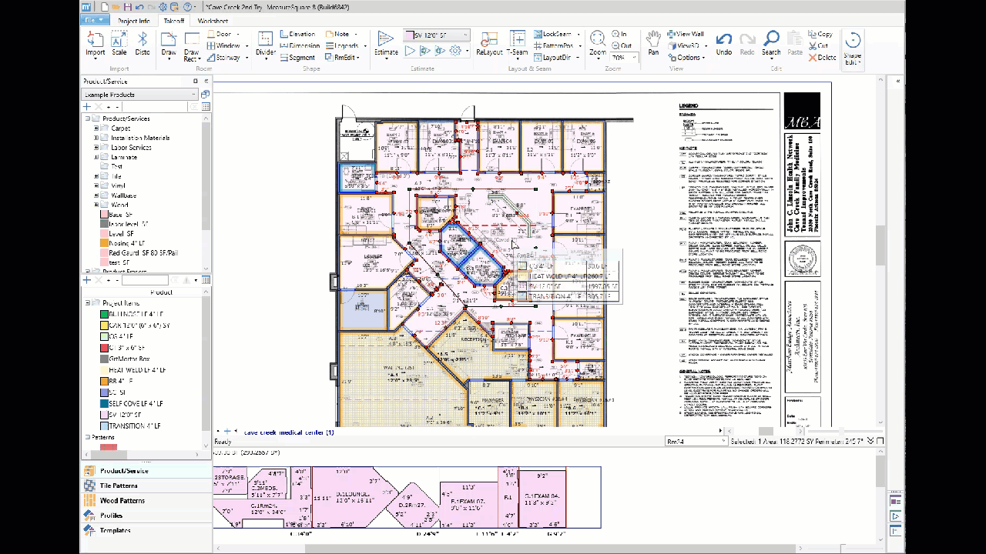Click the ReLayout tool
This screenshot has height=554, width=986.
pyautogui.click(x=489, y=45)
